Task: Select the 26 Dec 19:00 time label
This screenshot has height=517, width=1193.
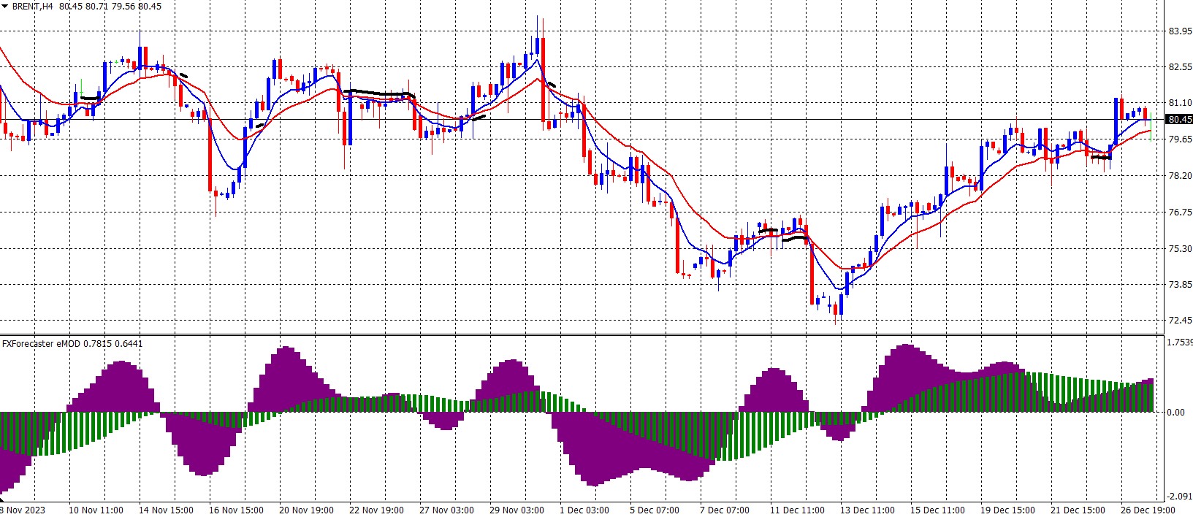Action: click(1148, 510)
